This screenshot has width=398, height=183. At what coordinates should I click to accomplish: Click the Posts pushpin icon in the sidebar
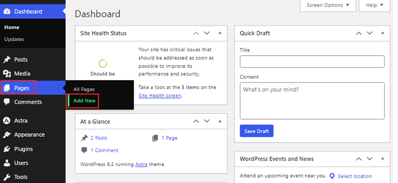(x=7, y=60)
